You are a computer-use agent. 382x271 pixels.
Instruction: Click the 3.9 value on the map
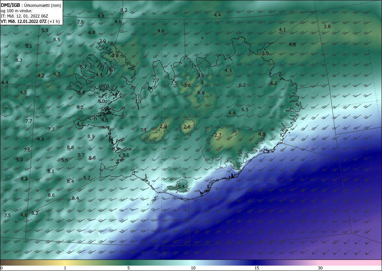click(x=265, y=53)
